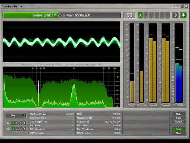Select preset A button
Viewport: 190px width, 143px height.
tap(140, 15)
